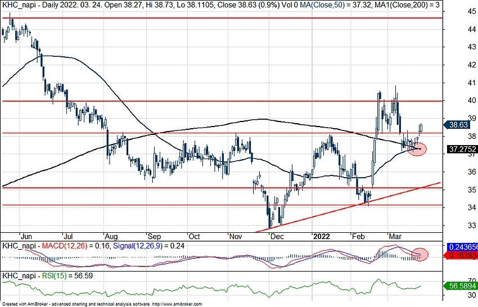Click the Aug label on time axis
The height and width of the screenshot is (307, 478).
pyautogui.click(x=111, y=237)
